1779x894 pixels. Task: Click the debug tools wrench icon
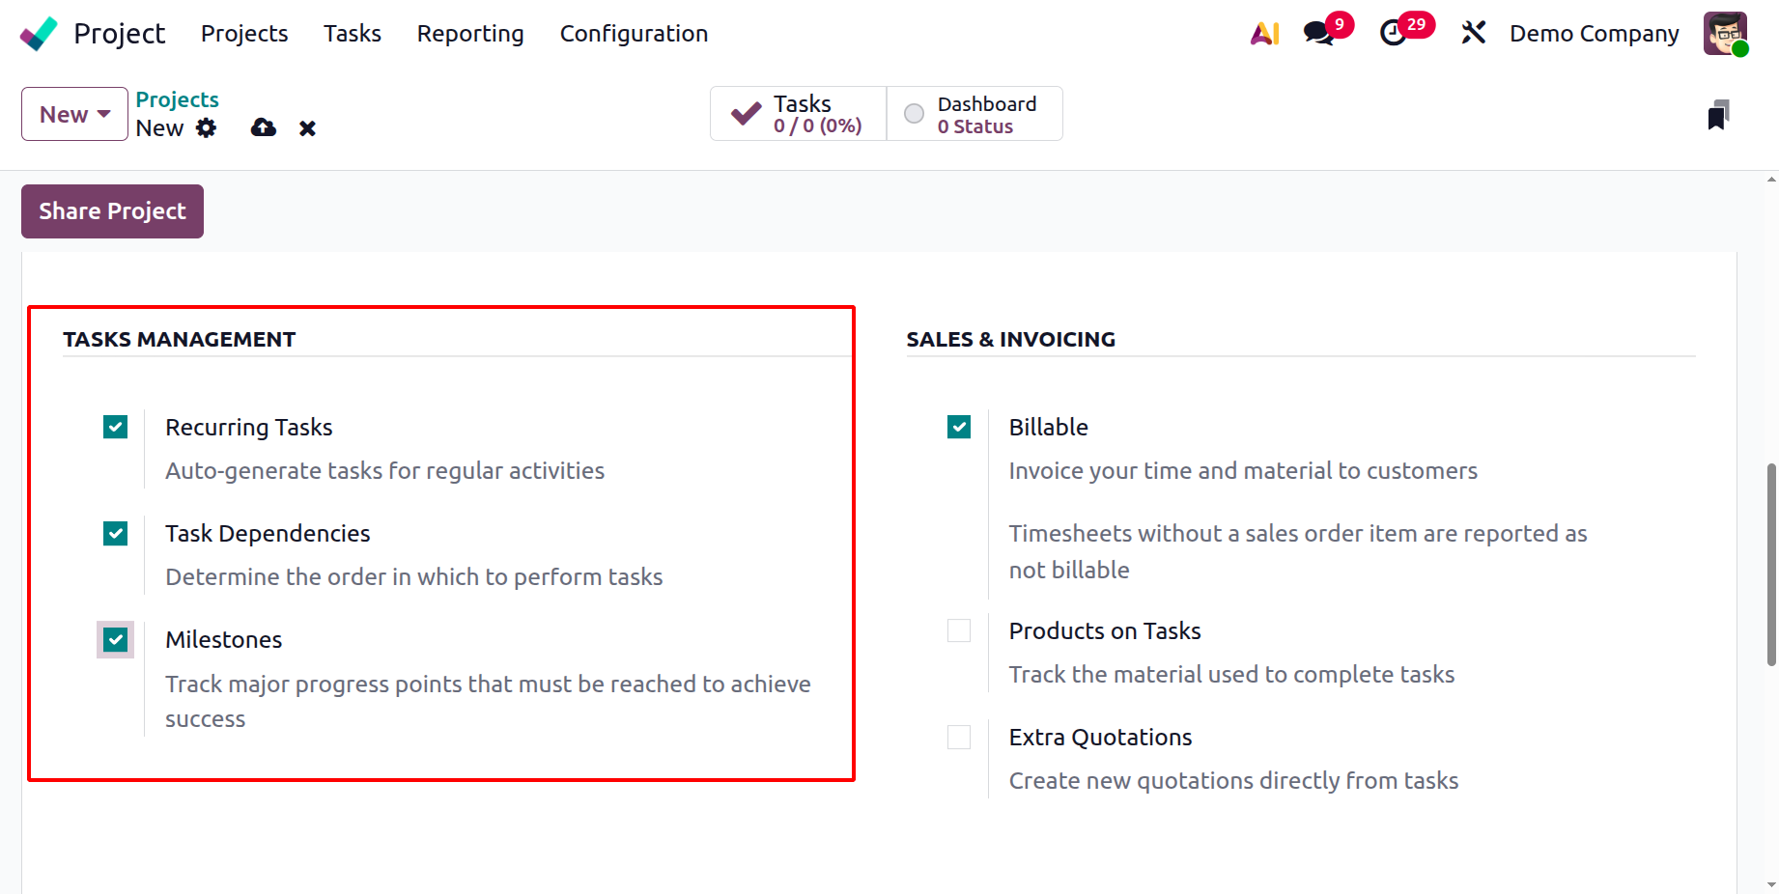1473,34
